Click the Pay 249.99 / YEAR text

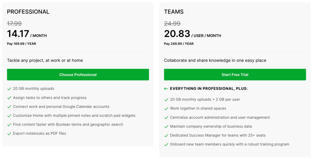pos(179,44)
